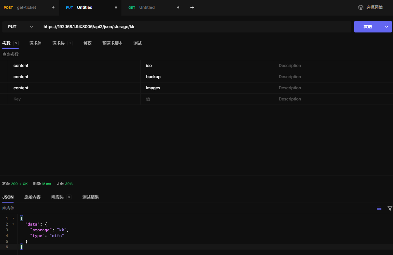The width and height of the screenshot is (393, 255).
Task: Switch to the 请求体 tab
Action: tap(36, 43)
